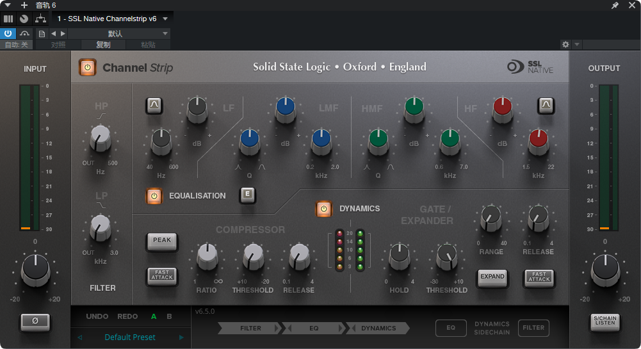Toggle the dynamics sidechain FILTER button

(533, 328)
